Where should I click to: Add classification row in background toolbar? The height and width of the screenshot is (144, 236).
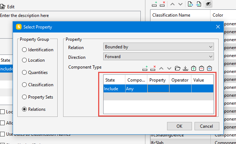[154, 4]
